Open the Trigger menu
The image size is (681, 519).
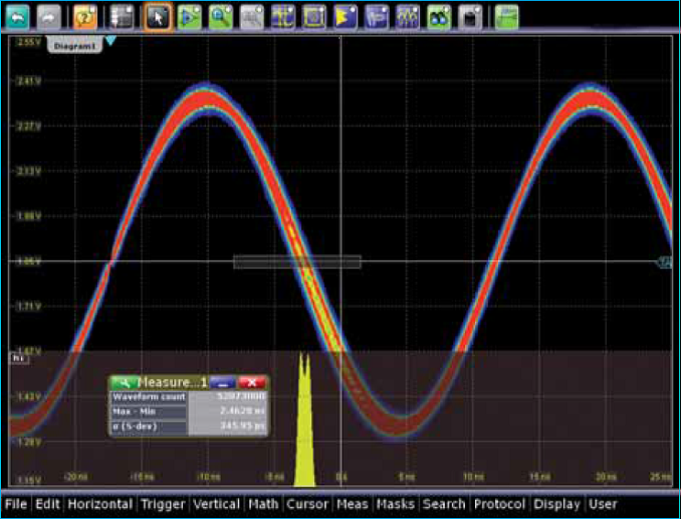pos(161,503)
